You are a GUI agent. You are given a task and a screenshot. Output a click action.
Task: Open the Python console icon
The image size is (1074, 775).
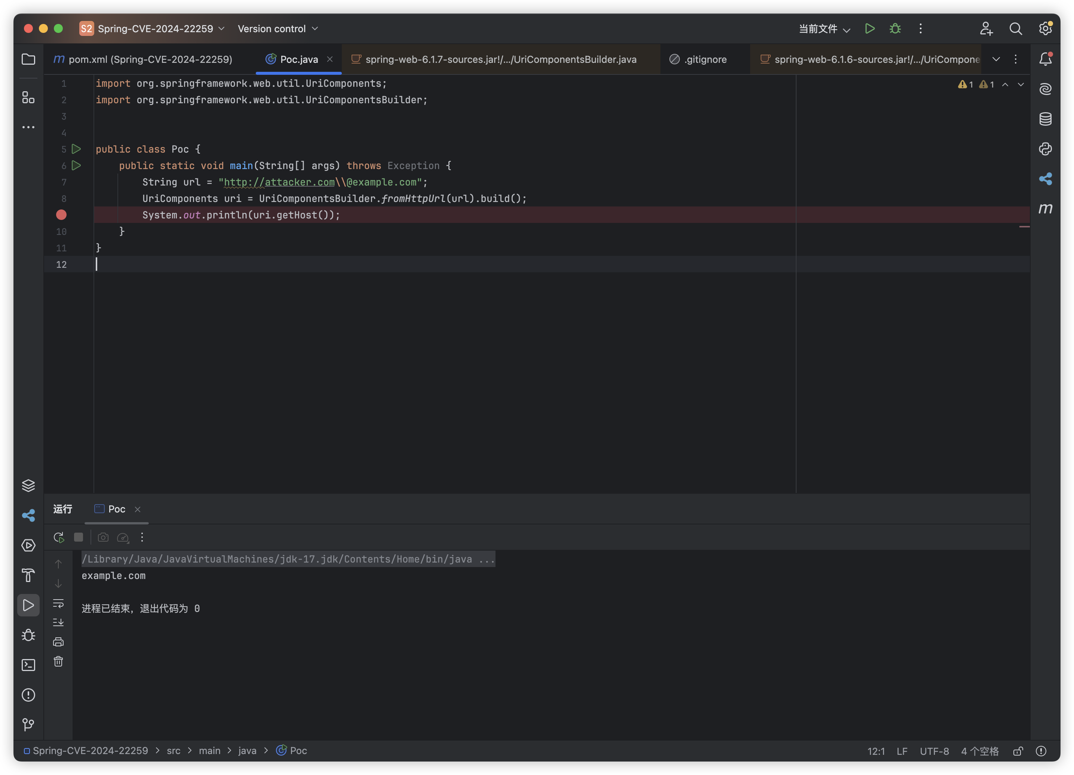1045,149
